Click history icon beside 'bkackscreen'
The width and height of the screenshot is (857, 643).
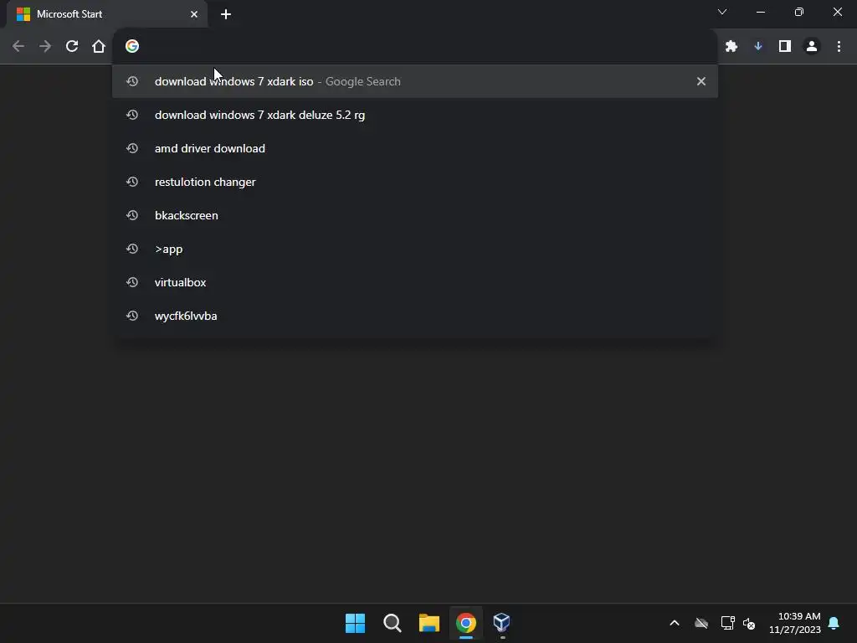[131, 215]
